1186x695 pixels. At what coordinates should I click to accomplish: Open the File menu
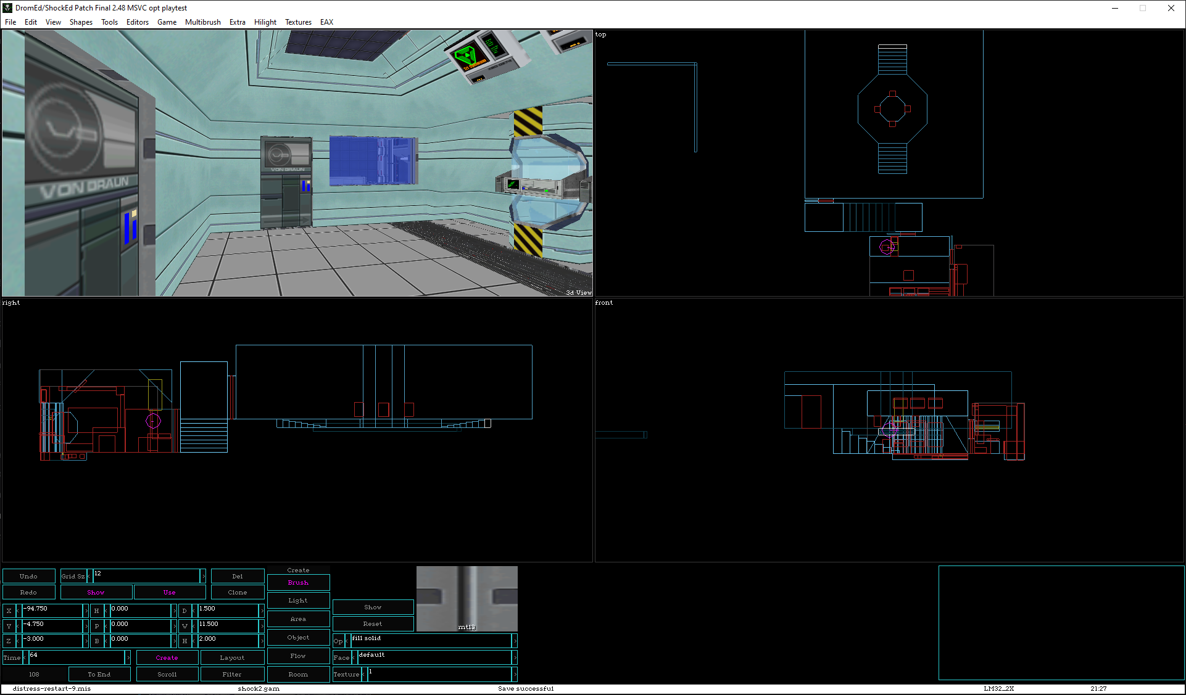(x=10, y=22)
